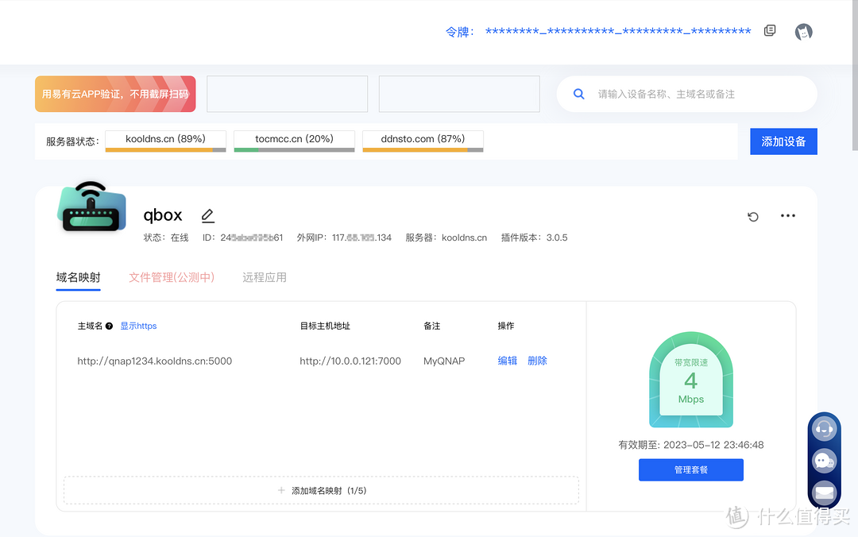Open 管理套餐 to manage the plan
The width and height of the screenshot is (858, 537).
tap(690, 469)
